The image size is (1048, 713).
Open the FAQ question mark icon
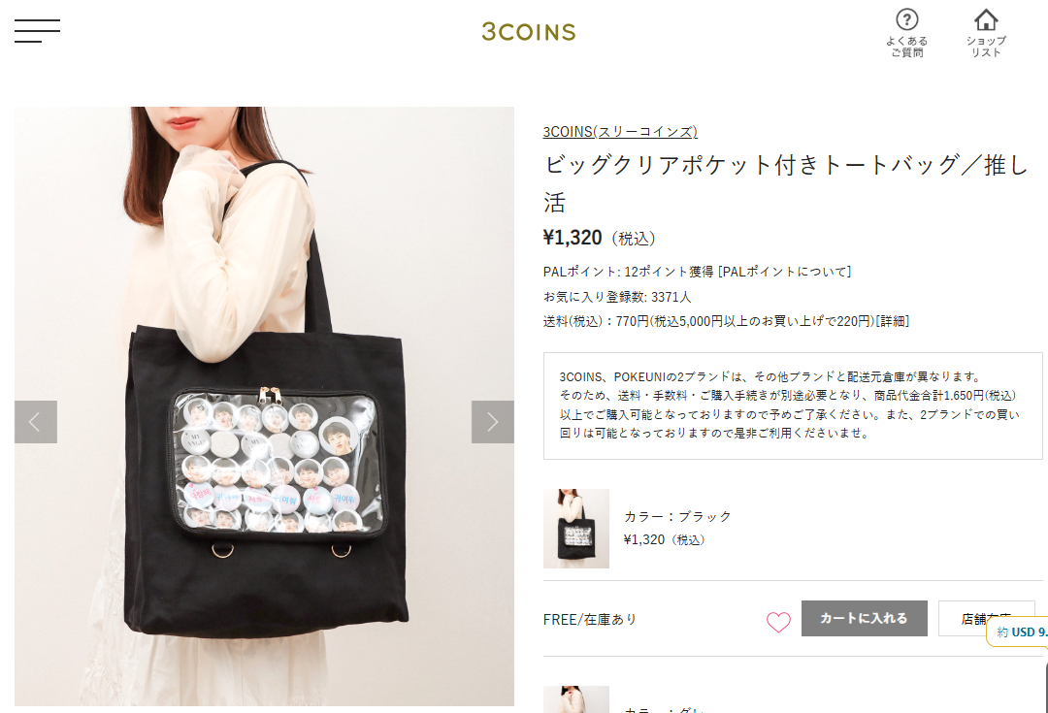point(907,19)
